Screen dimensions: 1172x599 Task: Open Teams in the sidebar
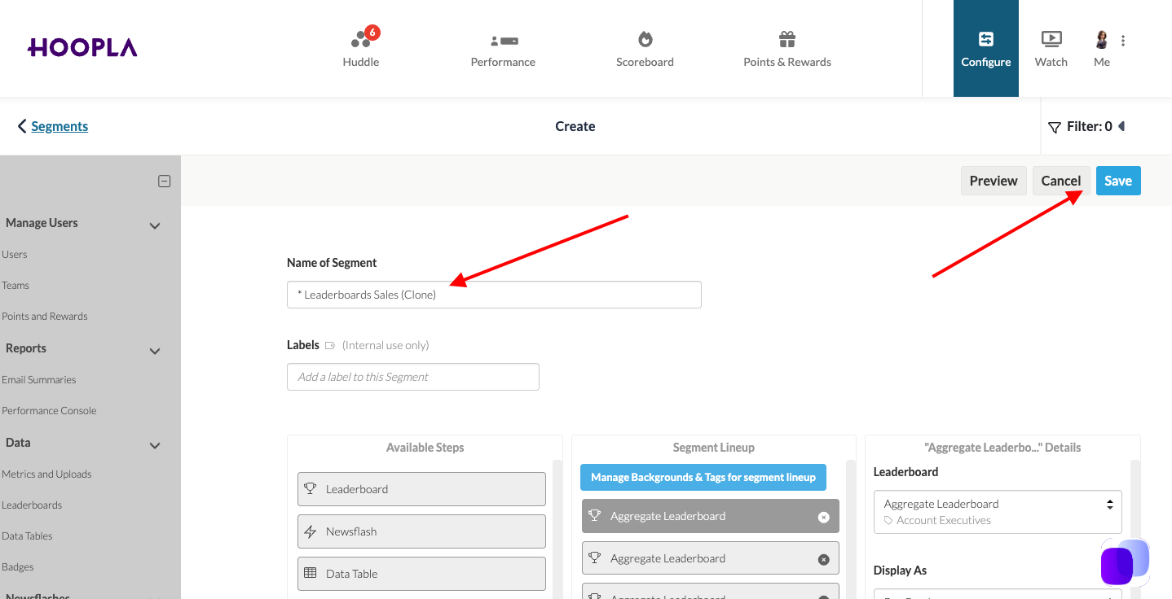(x=15, y=286)
